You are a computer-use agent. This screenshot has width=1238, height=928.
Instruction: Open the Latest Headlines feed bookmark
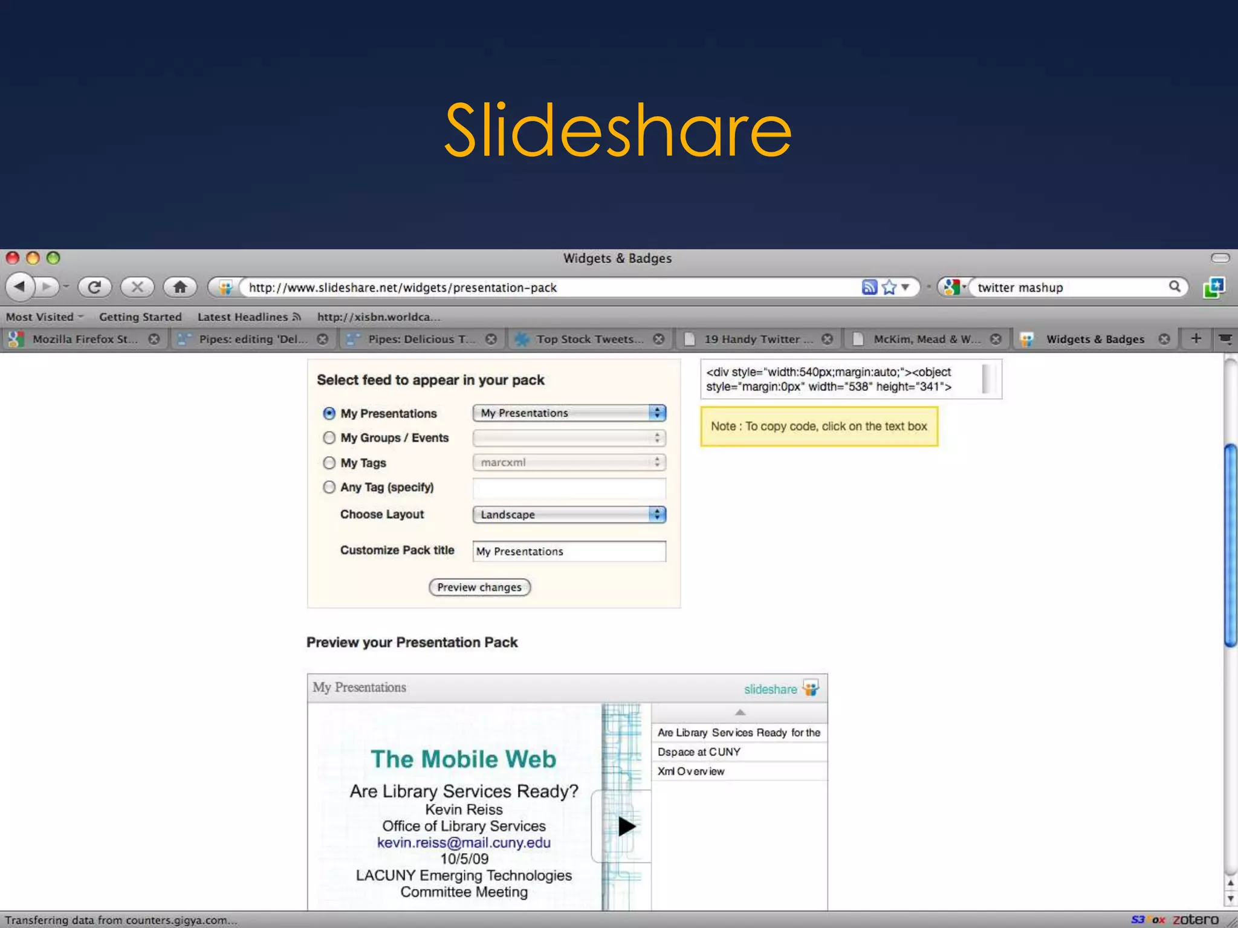coord(248,317)
